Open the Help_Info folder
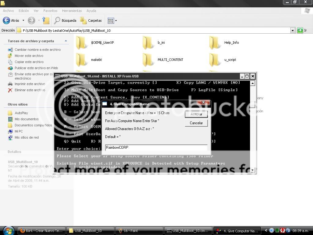This screenshot has width=313, height=235. (215, 43)
